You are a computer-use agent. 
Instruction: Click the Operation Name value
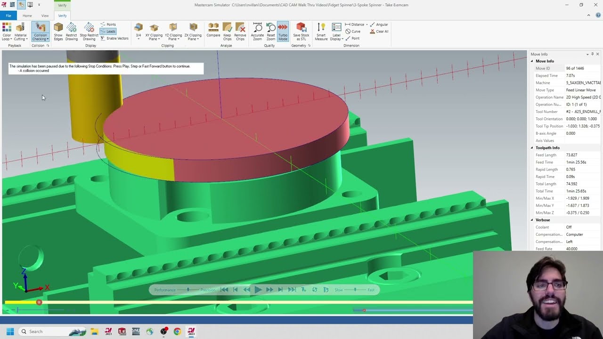(583, 97)
